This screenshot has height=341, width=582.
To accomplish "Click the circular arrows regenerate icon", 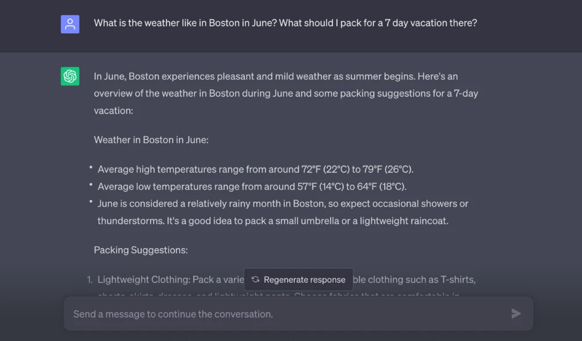I will click(255, 279).
